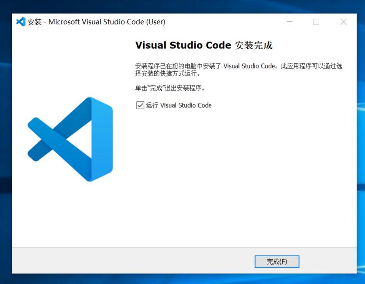Viewport: 365px width, 284px height.
Task: Click the 完成(F) button
Action: 277,262
